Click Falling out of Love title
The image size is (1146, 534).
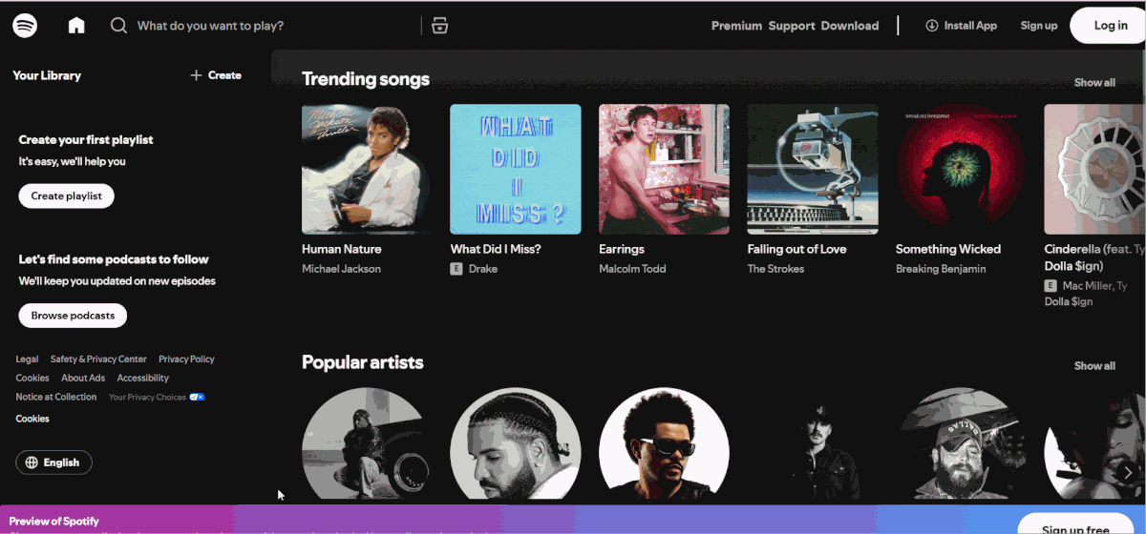[797, 249]
